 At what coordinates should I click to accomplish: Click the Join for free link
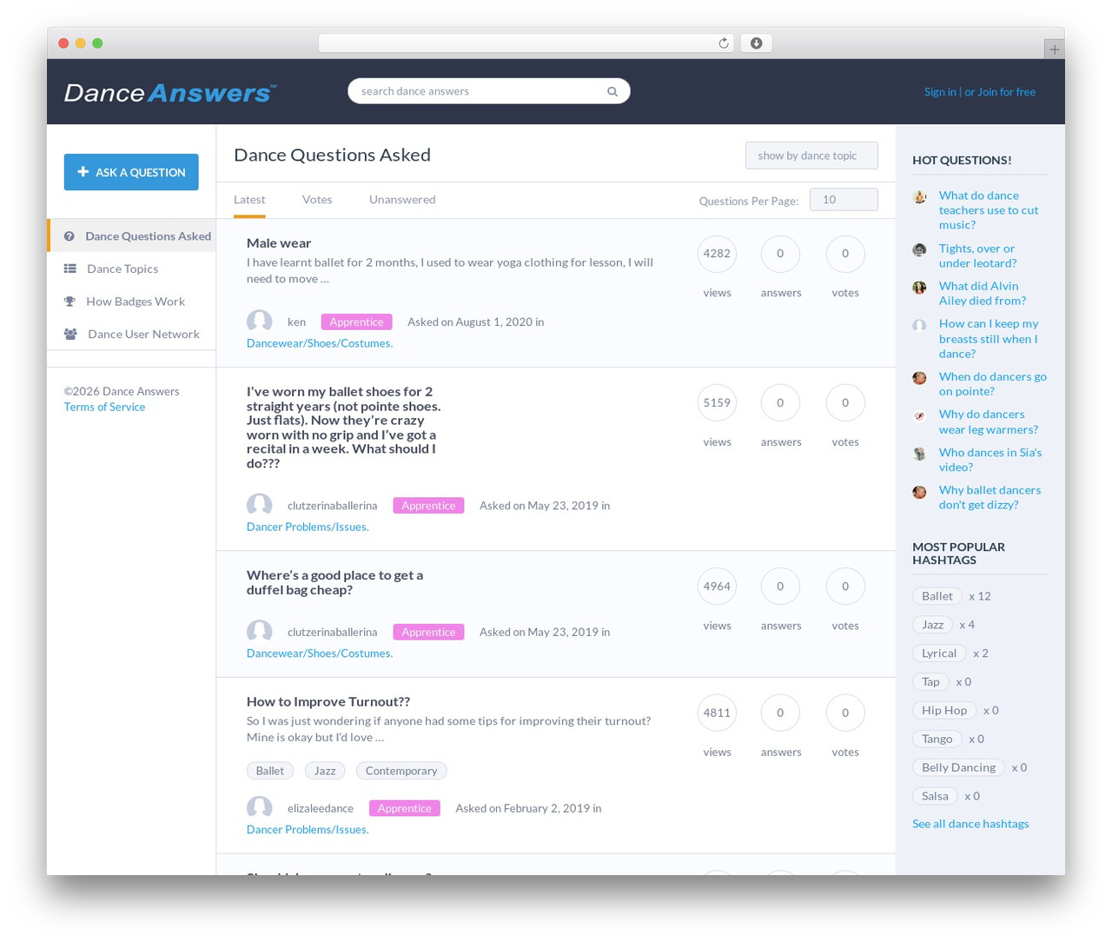click(x=1006, y=92)
